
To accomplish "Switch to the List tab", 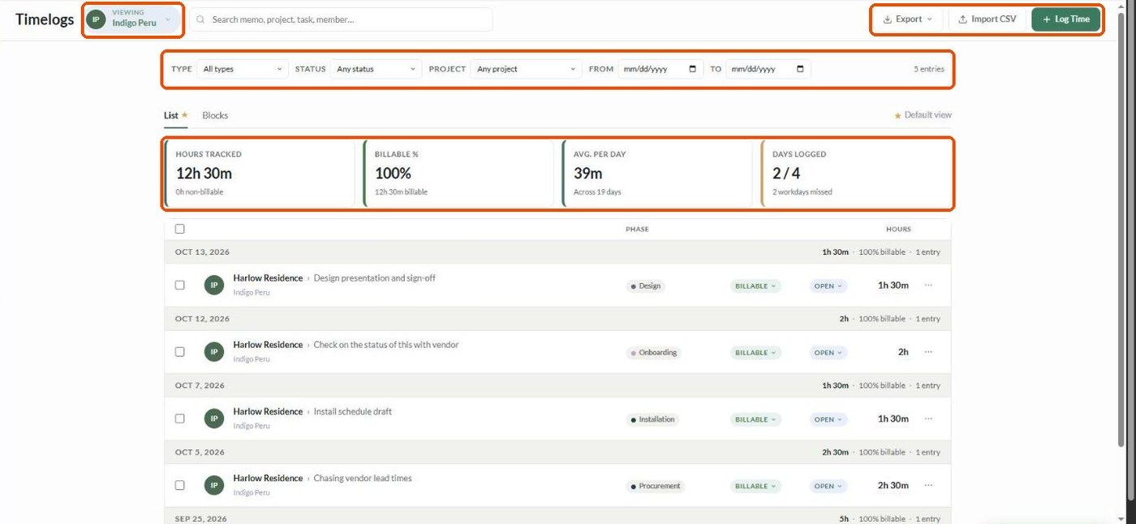I will [175, 115].
